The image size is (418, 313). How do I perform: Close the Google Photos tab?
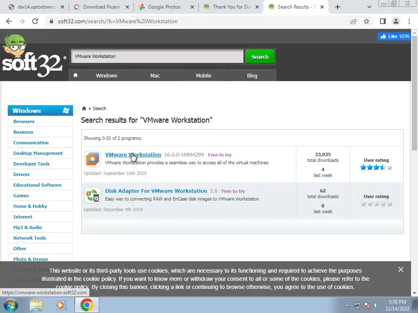(x=192, y=7)
